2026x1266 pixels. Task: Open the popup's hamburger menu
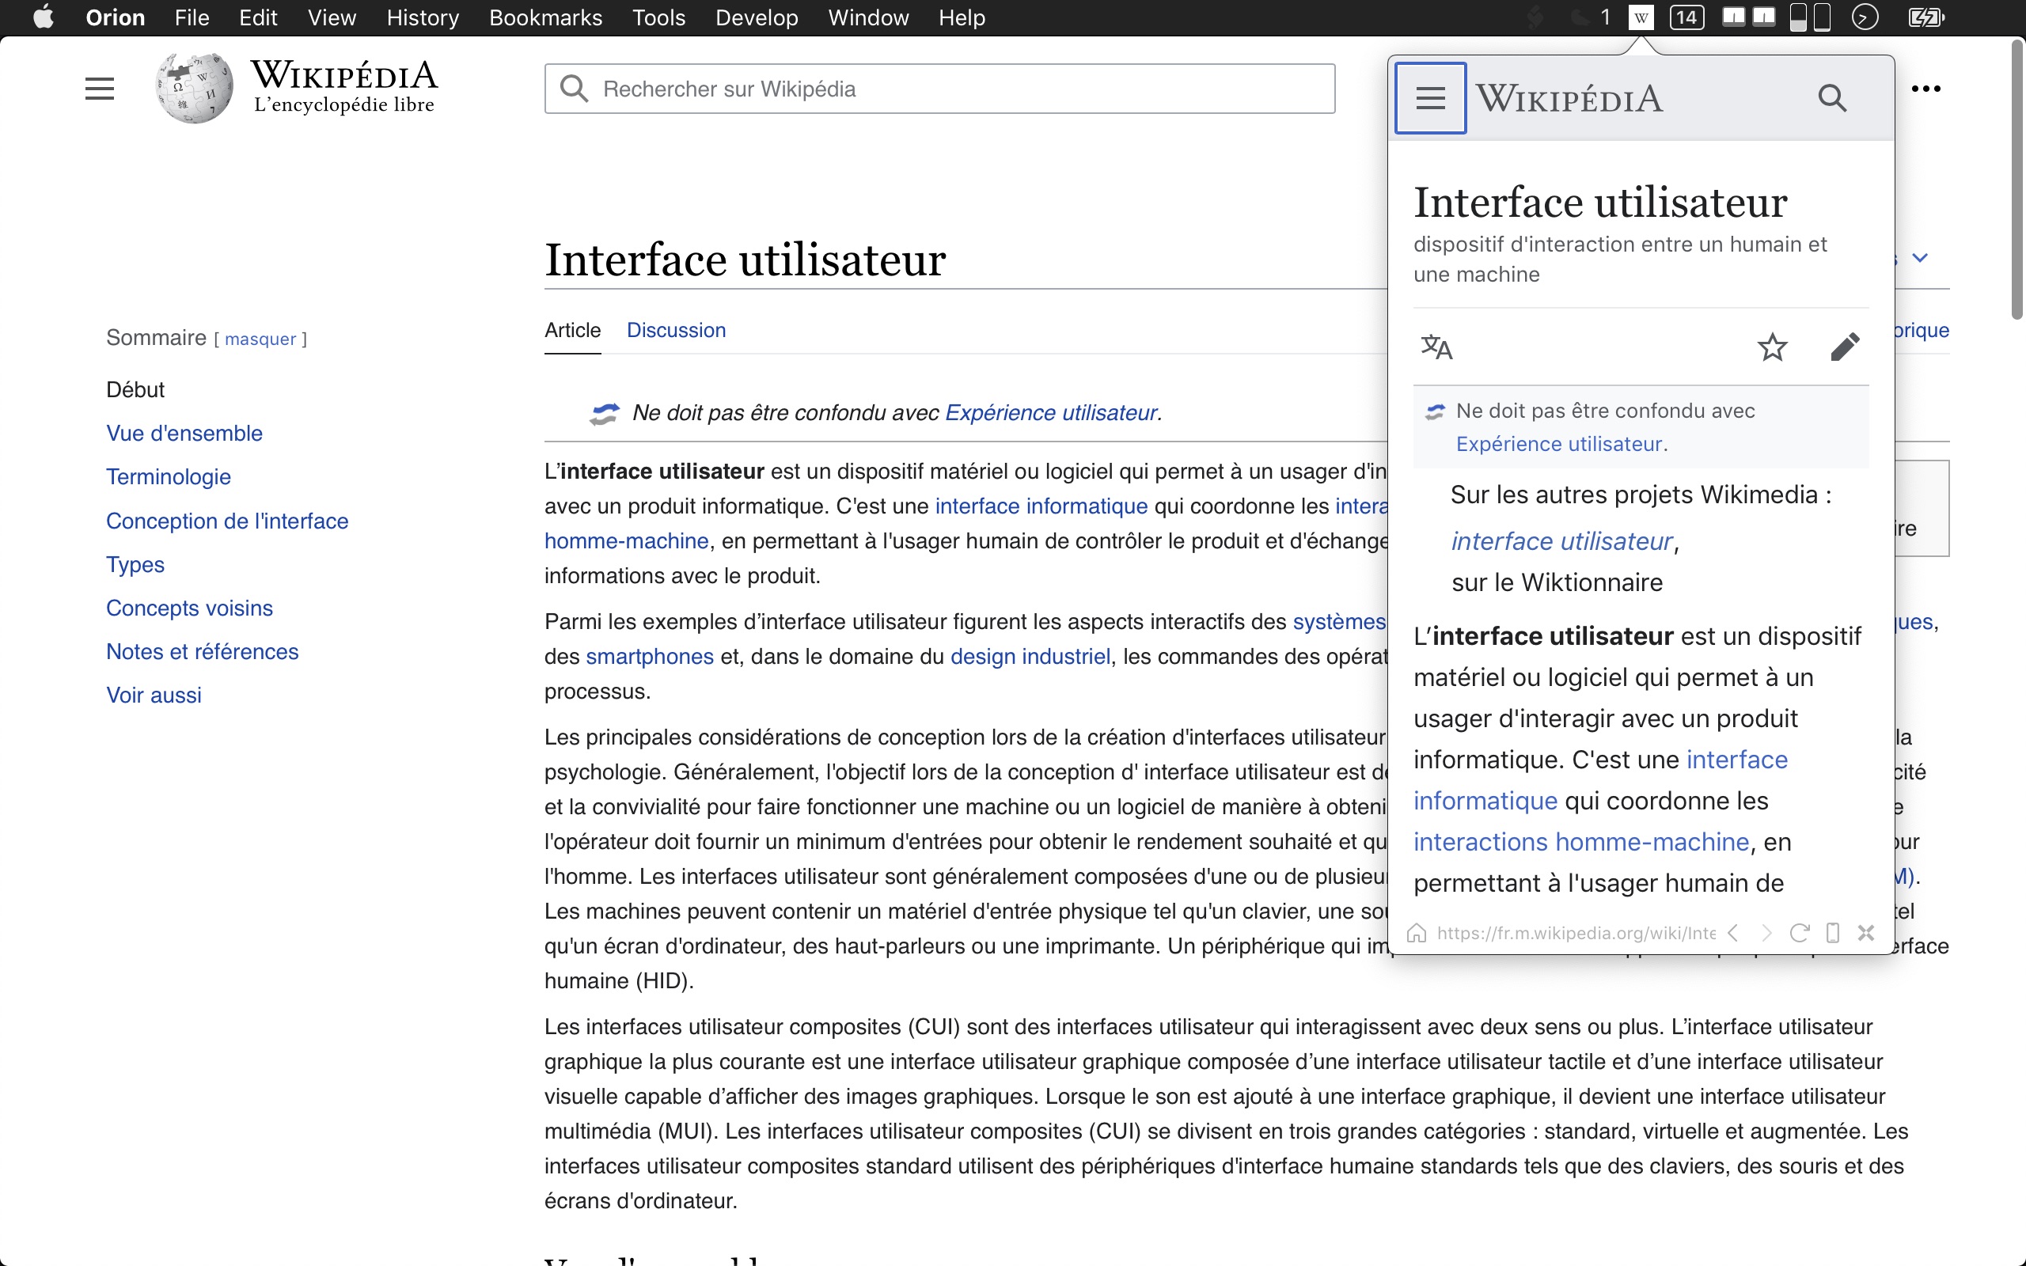pyautogui.click(x=1430, y=98)
